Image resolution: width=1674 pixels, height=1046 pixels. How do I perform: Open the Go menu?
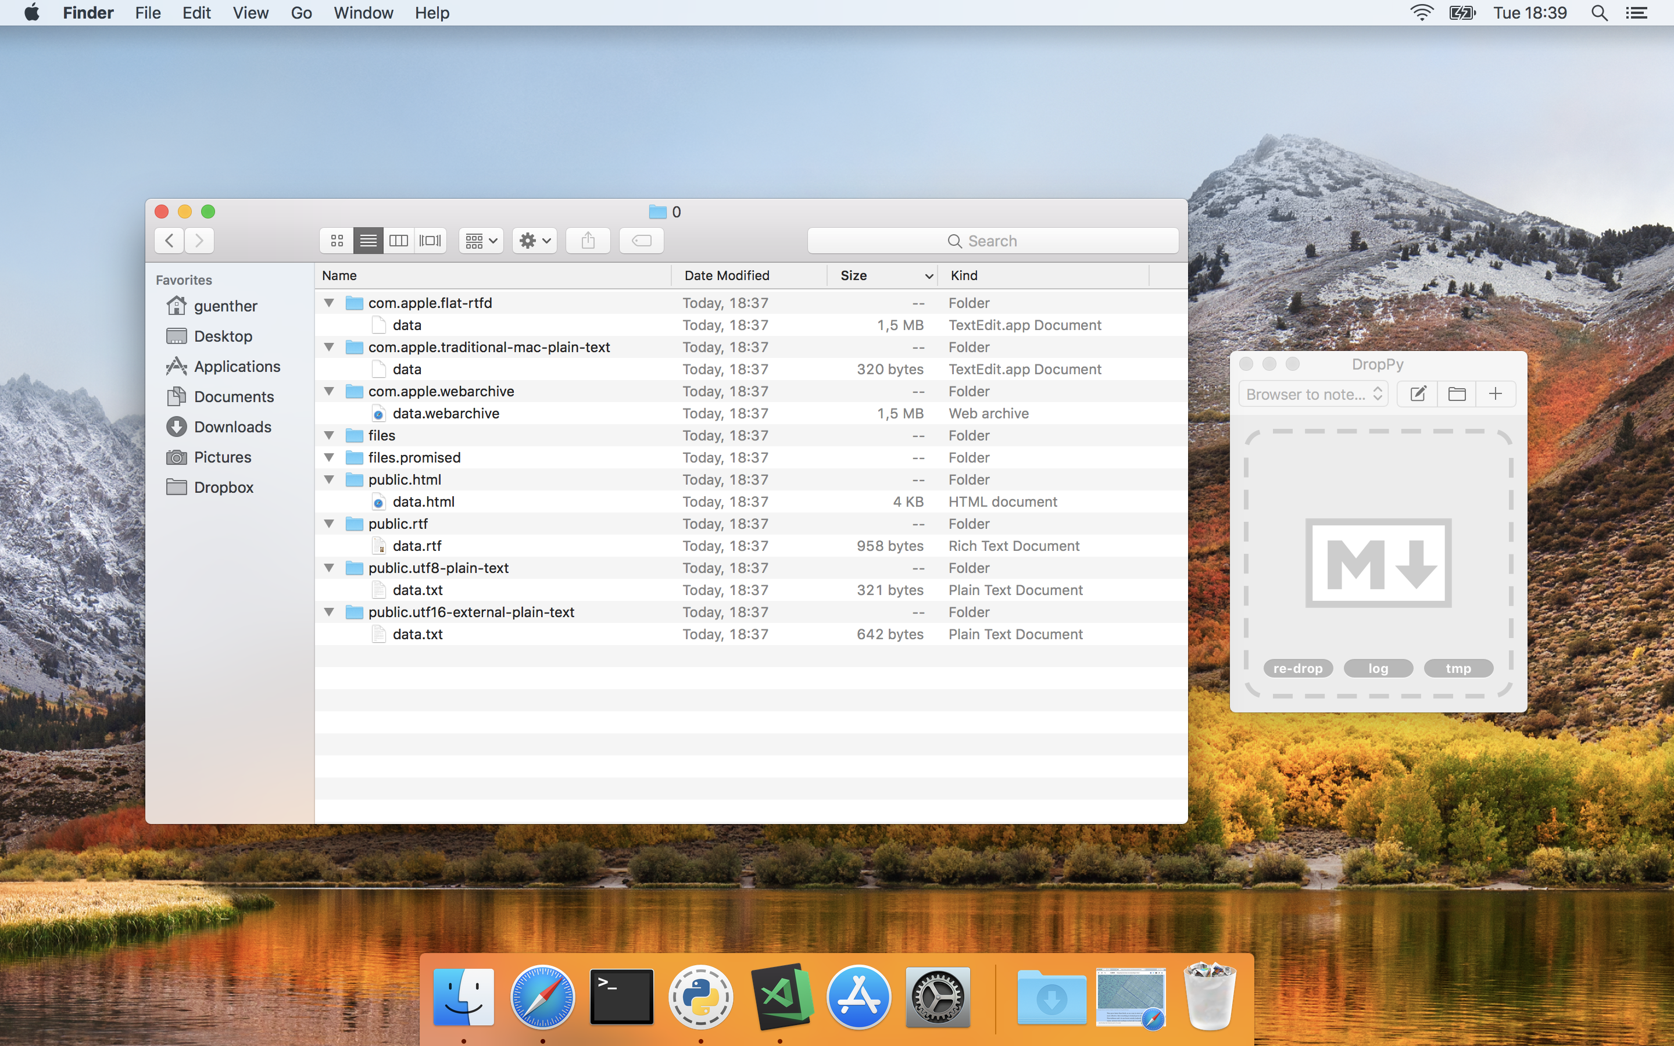click(301, 13)
